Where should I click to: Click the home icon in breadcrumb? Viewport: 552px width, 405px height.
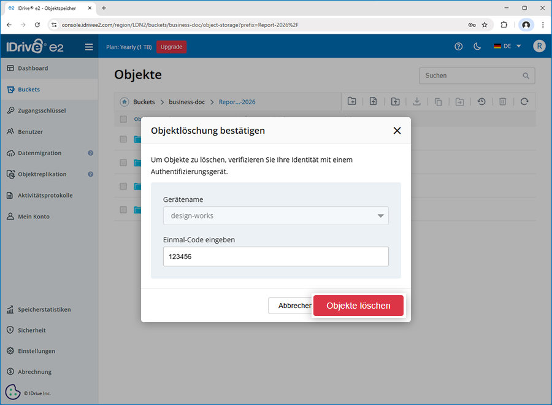[124, 102]
